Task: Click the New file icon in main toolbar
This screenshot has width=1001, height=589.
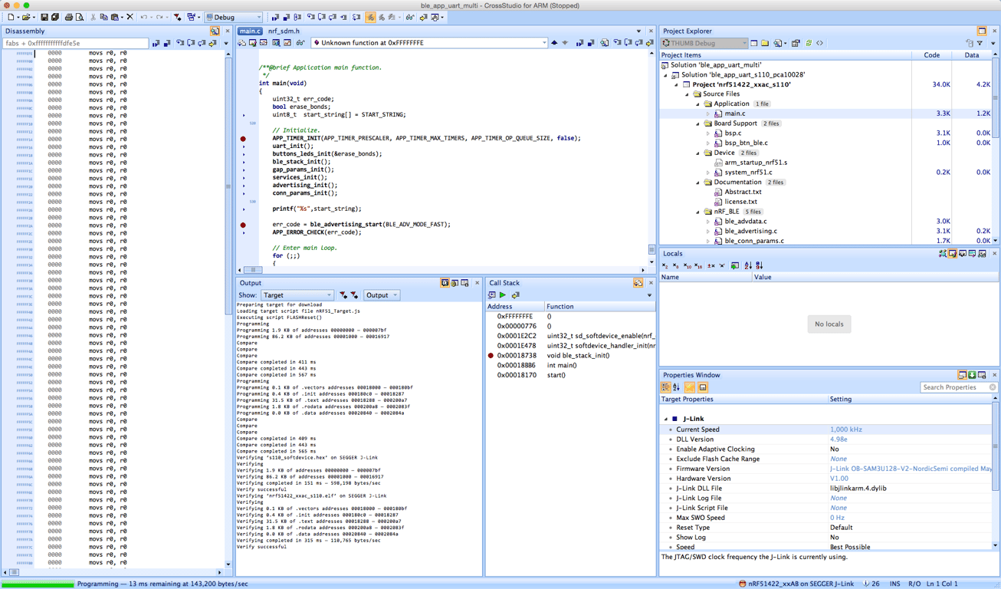Action: coord(11,17)
